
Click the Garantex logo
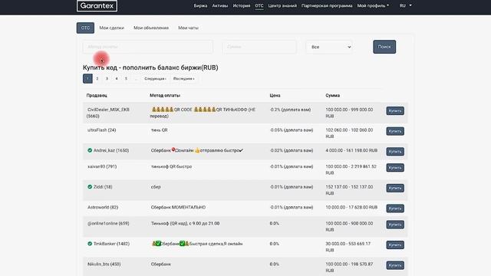click(97, 5)
